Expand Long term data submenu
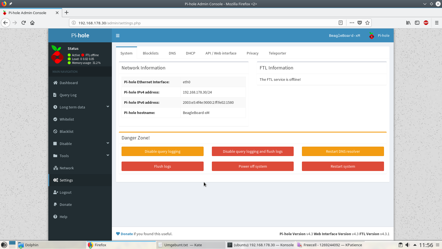The height and width of the screenshot is (249, 442). (x=80, y=107)
